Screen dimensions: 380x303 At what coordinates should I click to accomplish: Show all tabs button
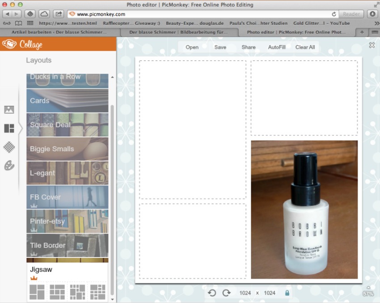click(375, 32)
